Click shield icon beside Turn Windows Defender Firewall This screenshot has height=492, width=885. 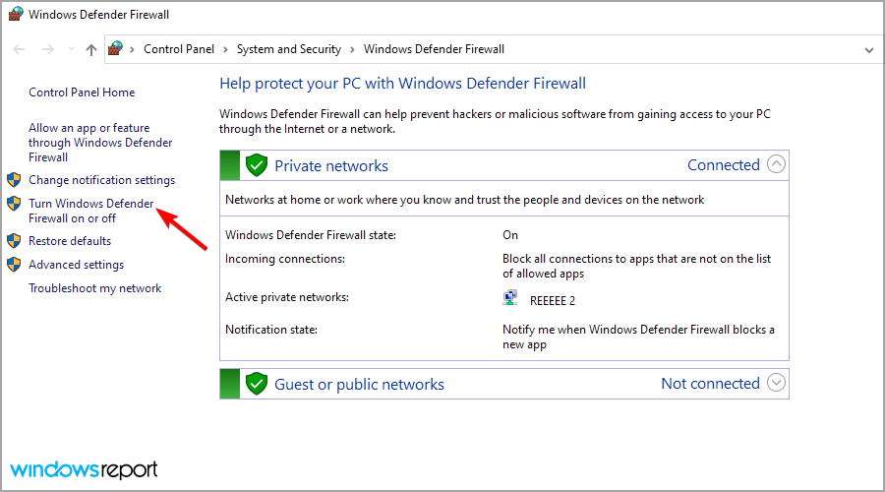point(14,204)
